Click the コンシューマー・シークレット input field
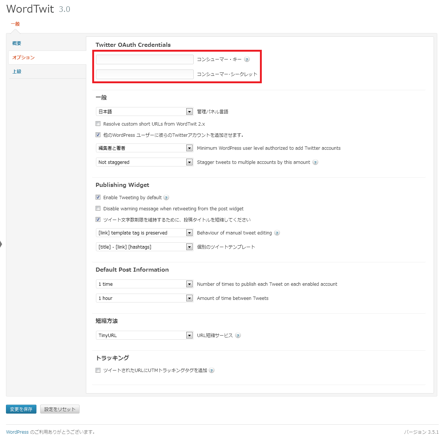 pos(145,74)
